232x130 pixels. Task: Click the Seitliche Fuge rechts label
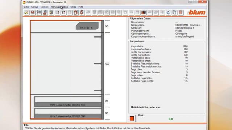point(142,81)
